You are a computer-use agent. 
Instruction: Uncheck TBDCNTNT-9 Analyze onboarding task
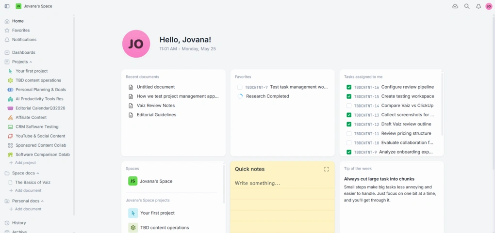click(349, 152)
